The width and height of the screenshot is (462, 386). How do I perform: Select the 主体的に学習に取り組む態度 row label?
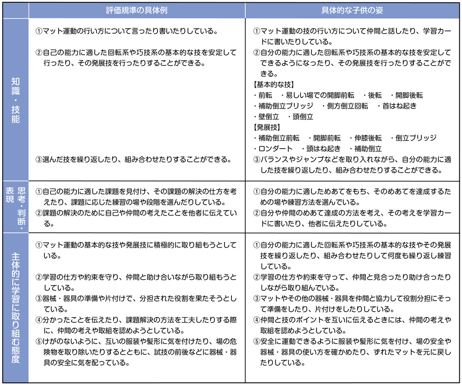(x=15, y=308)
